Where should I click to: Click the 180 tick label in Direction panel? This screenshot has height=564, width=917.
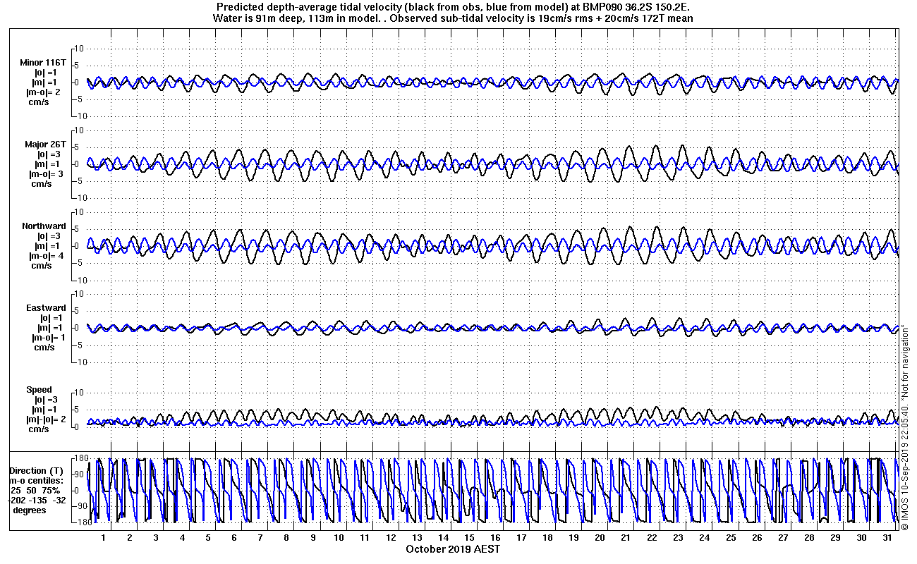82,458
